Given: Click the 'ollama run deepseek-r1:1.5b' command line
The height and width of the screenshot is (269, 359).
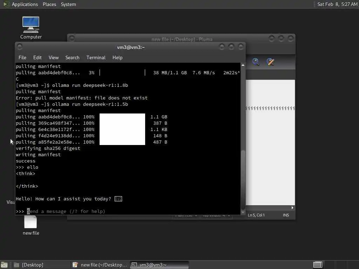Looking at the screenshot, I should pos(72,104).
